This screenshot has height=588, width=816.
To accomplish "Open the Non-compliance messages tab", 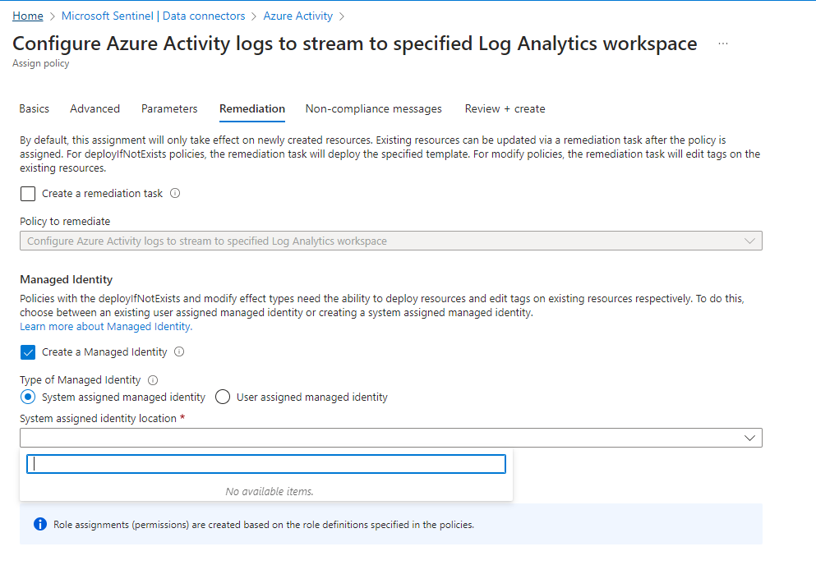I will coord(373,108).
